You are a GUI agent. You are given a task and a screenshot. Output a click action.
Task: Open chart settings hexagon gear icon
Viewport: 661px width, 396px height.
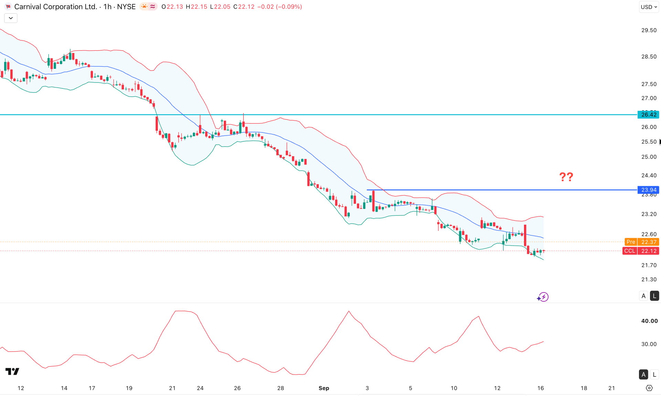click(x=649, y=388)
